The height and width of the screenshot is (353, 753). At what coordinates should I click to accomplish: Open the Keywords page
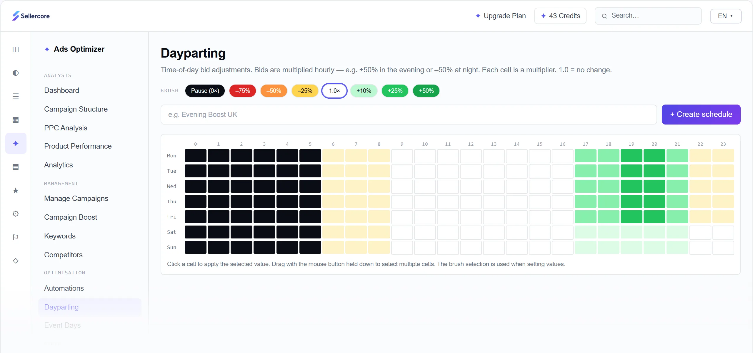(x=60, y=236)
